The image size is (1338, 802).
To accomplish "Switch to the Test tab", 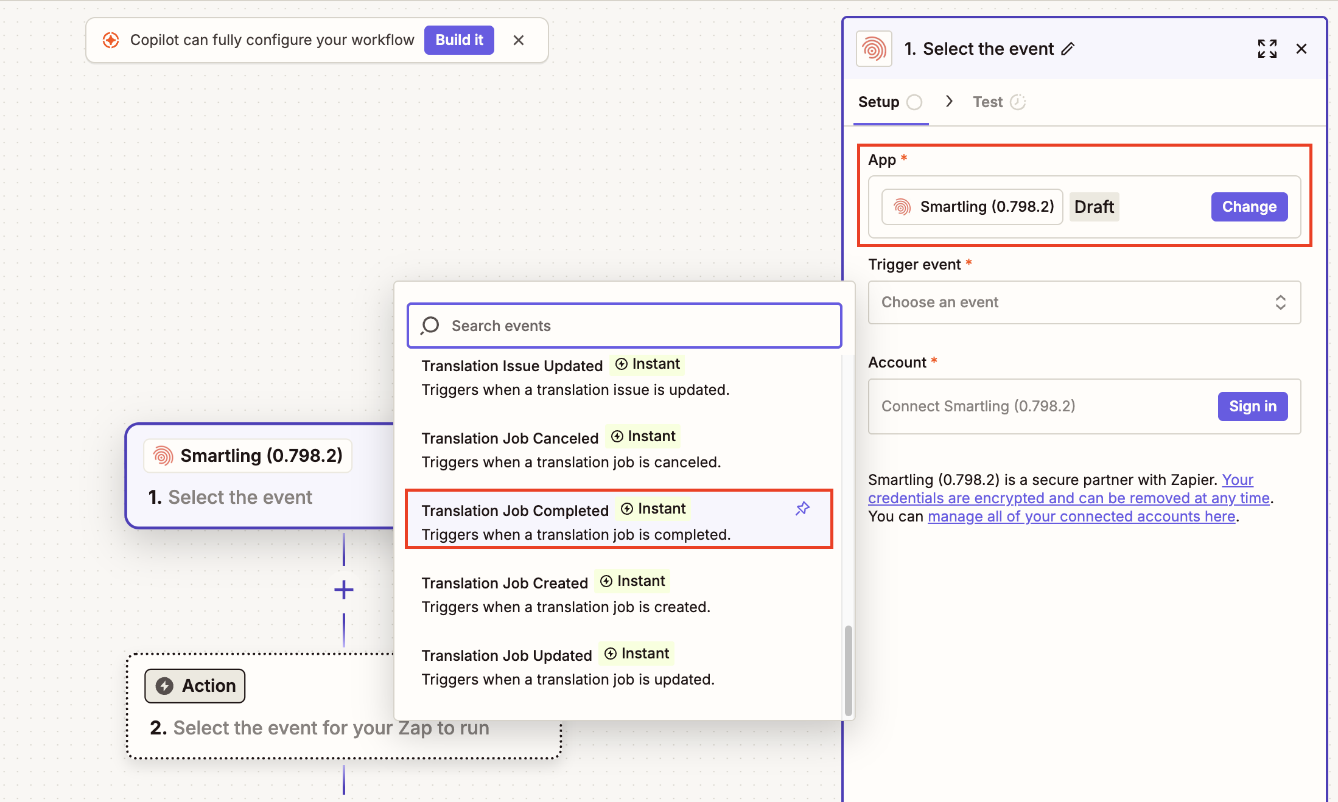I will 987,102.
